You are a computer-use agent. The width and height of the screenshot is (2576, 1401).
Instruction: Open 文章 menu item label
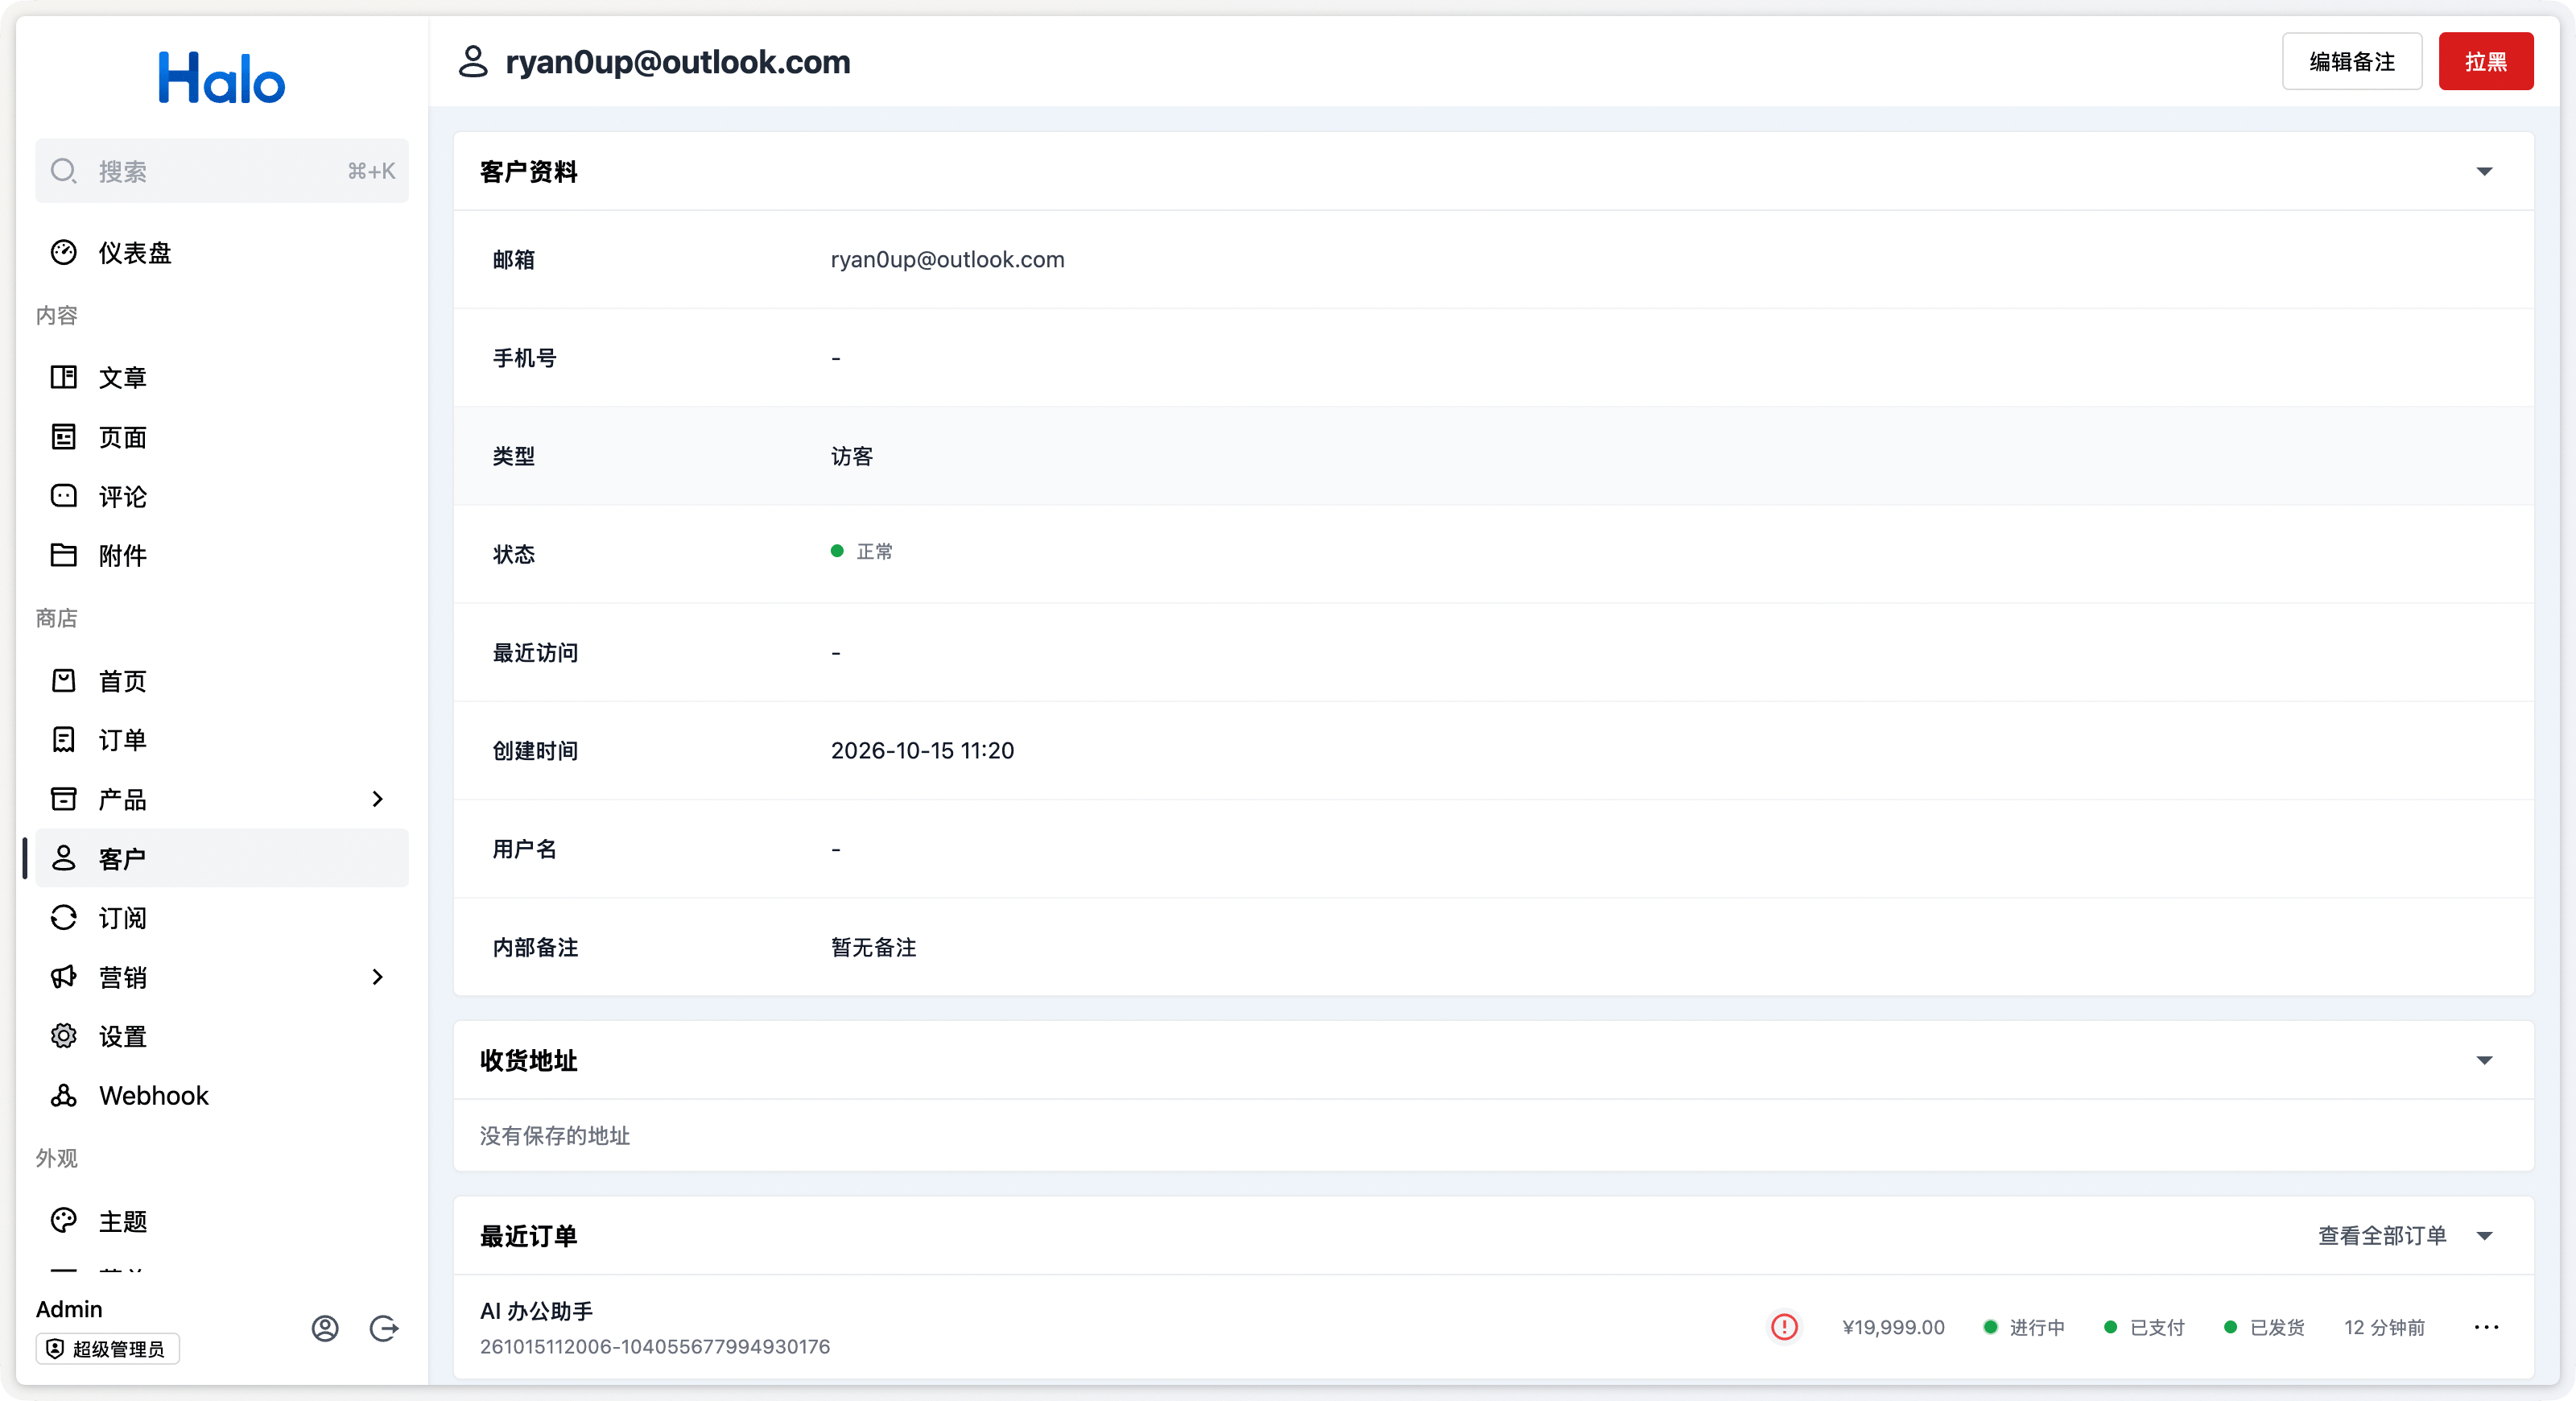[123, 377]
